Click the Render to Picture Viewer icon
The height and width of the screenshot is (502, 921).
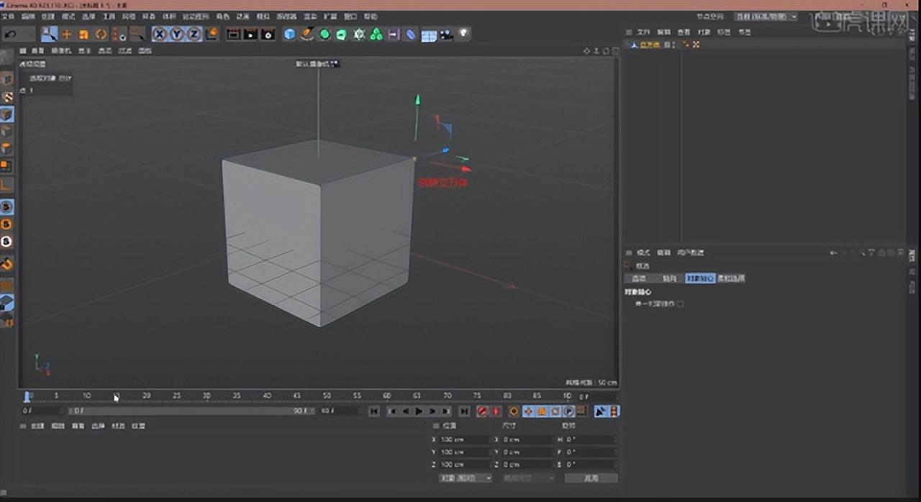[249, 34]
